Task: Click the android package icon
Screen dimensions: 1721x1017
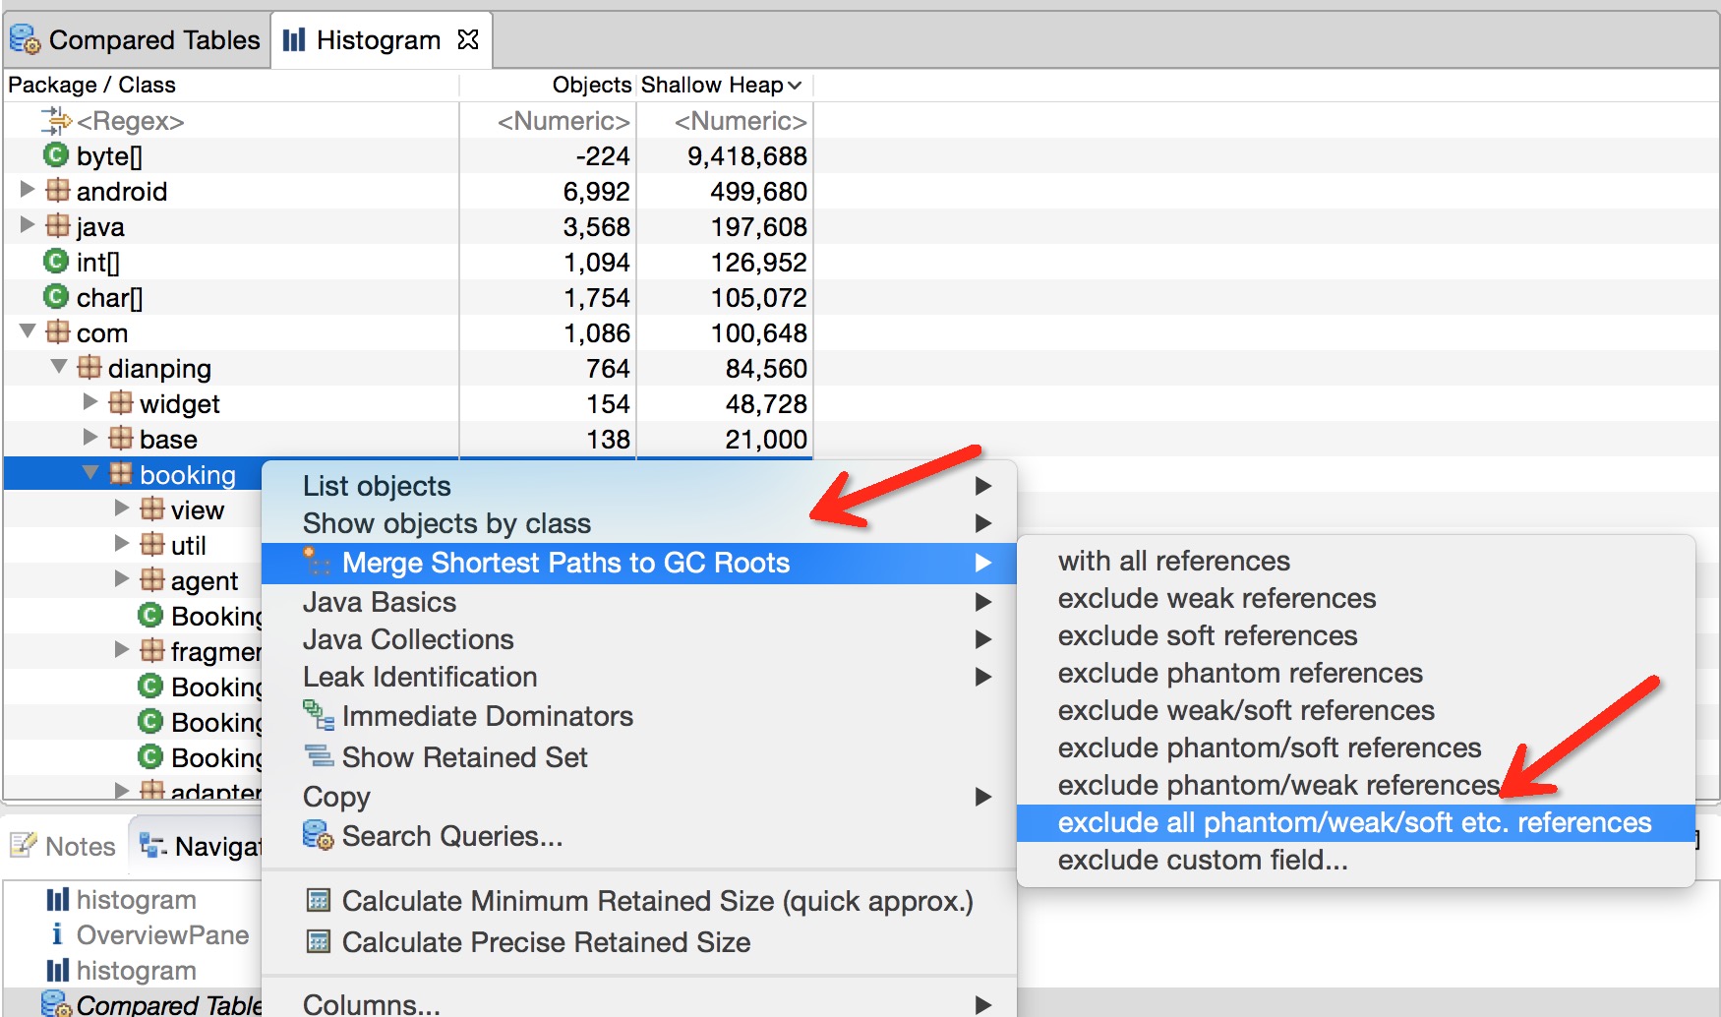Action: 58,190
